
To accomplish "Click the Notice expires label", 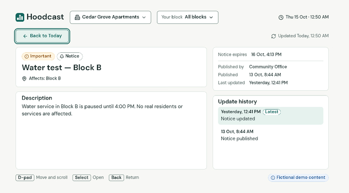I will pos(233,55).
